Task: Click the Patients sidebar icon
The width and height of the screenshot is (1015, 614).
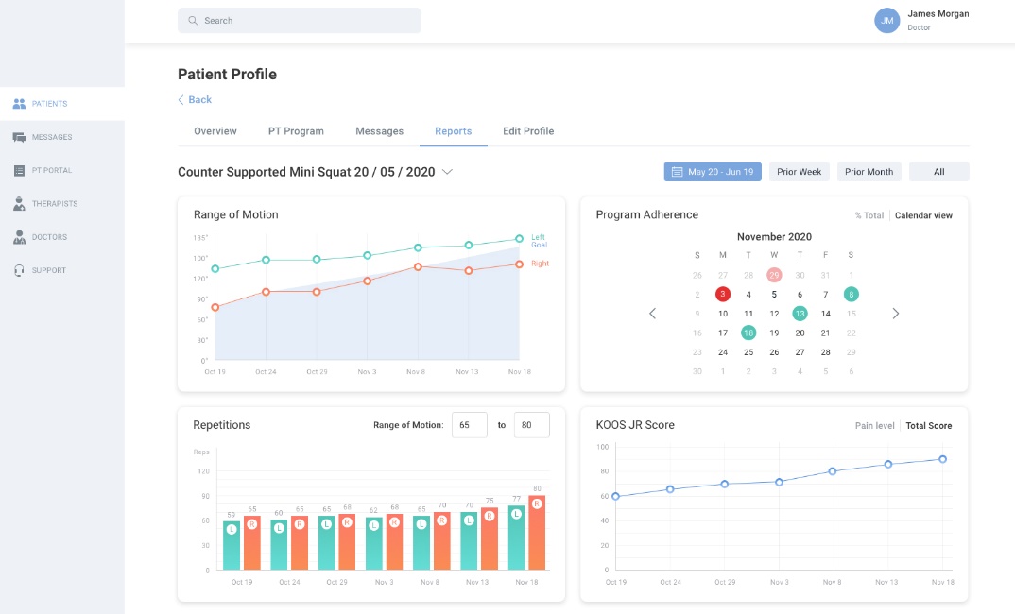Action: [19, 104]
